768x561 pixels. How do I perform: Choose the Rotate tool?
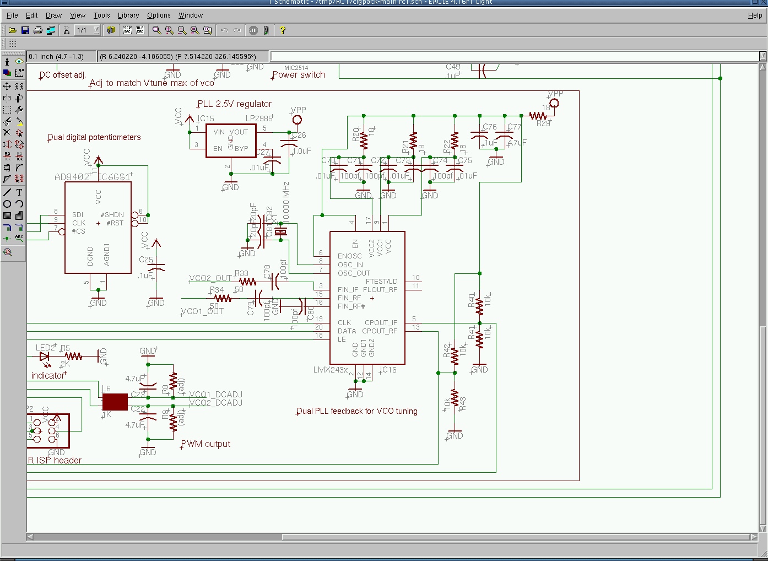[19, 98]
